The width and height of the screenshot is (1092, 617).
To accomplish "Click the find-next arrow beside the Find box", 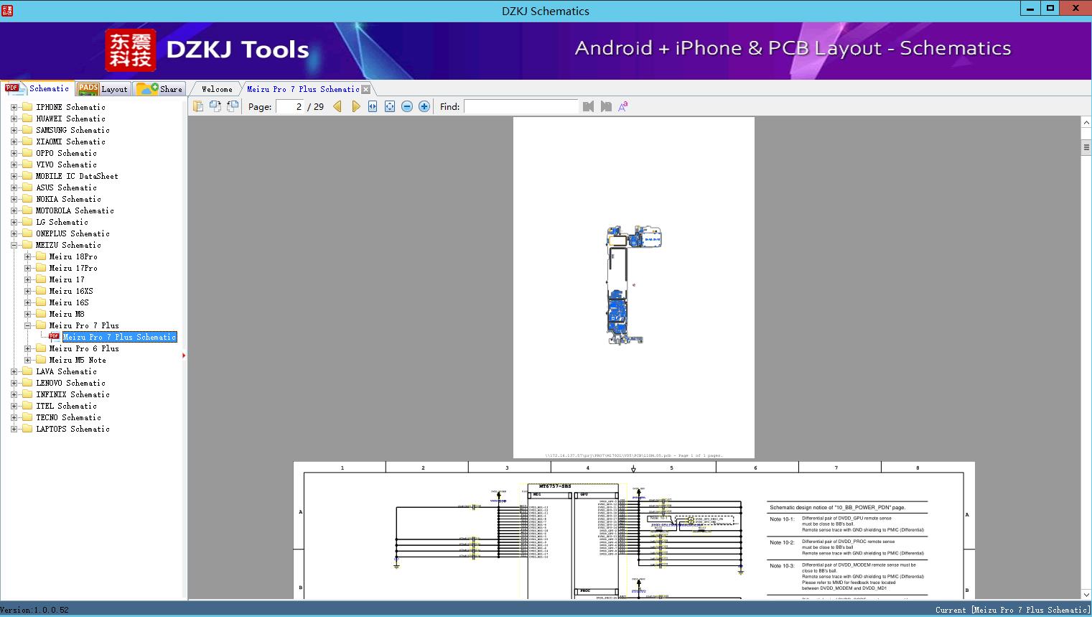I will click(605, 106).
